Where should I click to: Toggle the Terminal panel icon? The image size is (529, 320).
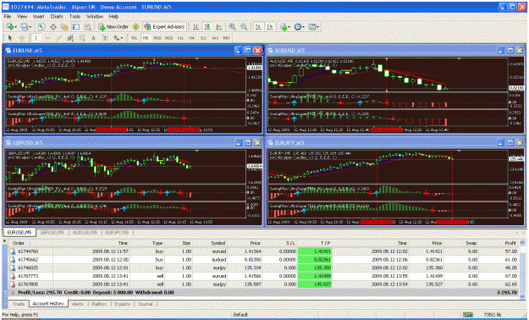(76, 27)
